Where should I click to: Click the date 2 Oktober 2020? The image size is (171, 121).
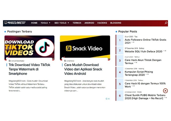point(130,92)
